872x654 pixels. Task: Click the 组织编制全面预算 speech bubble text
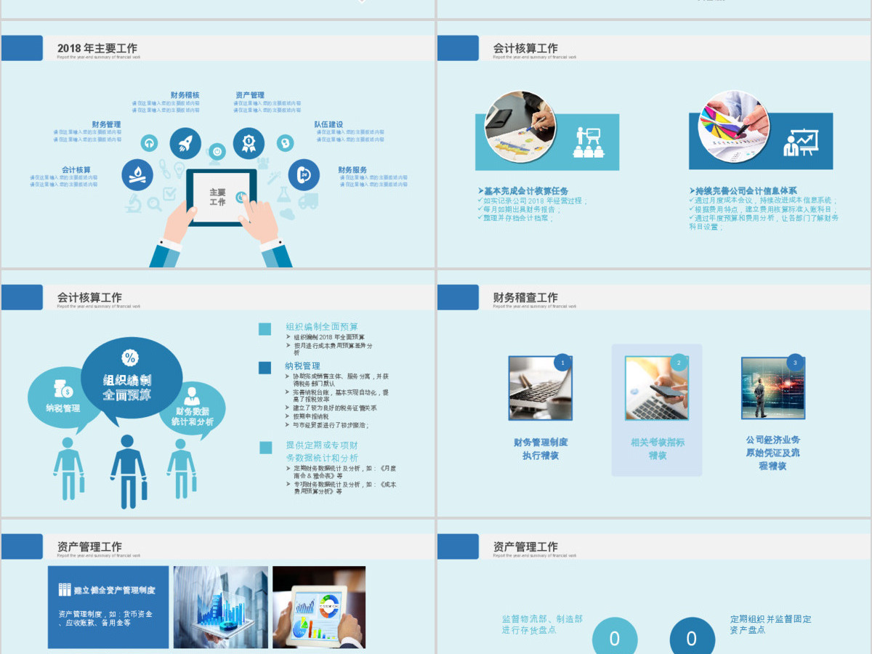tap(127, 388)
